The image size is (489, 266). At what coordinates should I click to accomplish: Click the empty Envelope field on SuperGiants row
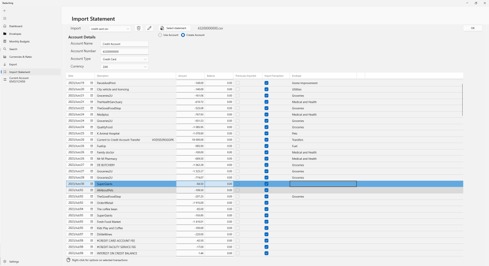323,184
